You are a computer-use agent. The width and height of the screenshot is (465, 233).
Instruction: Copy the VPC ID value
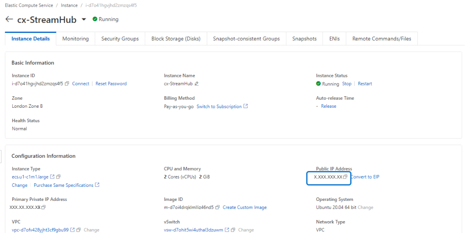(x=78, y=229)
